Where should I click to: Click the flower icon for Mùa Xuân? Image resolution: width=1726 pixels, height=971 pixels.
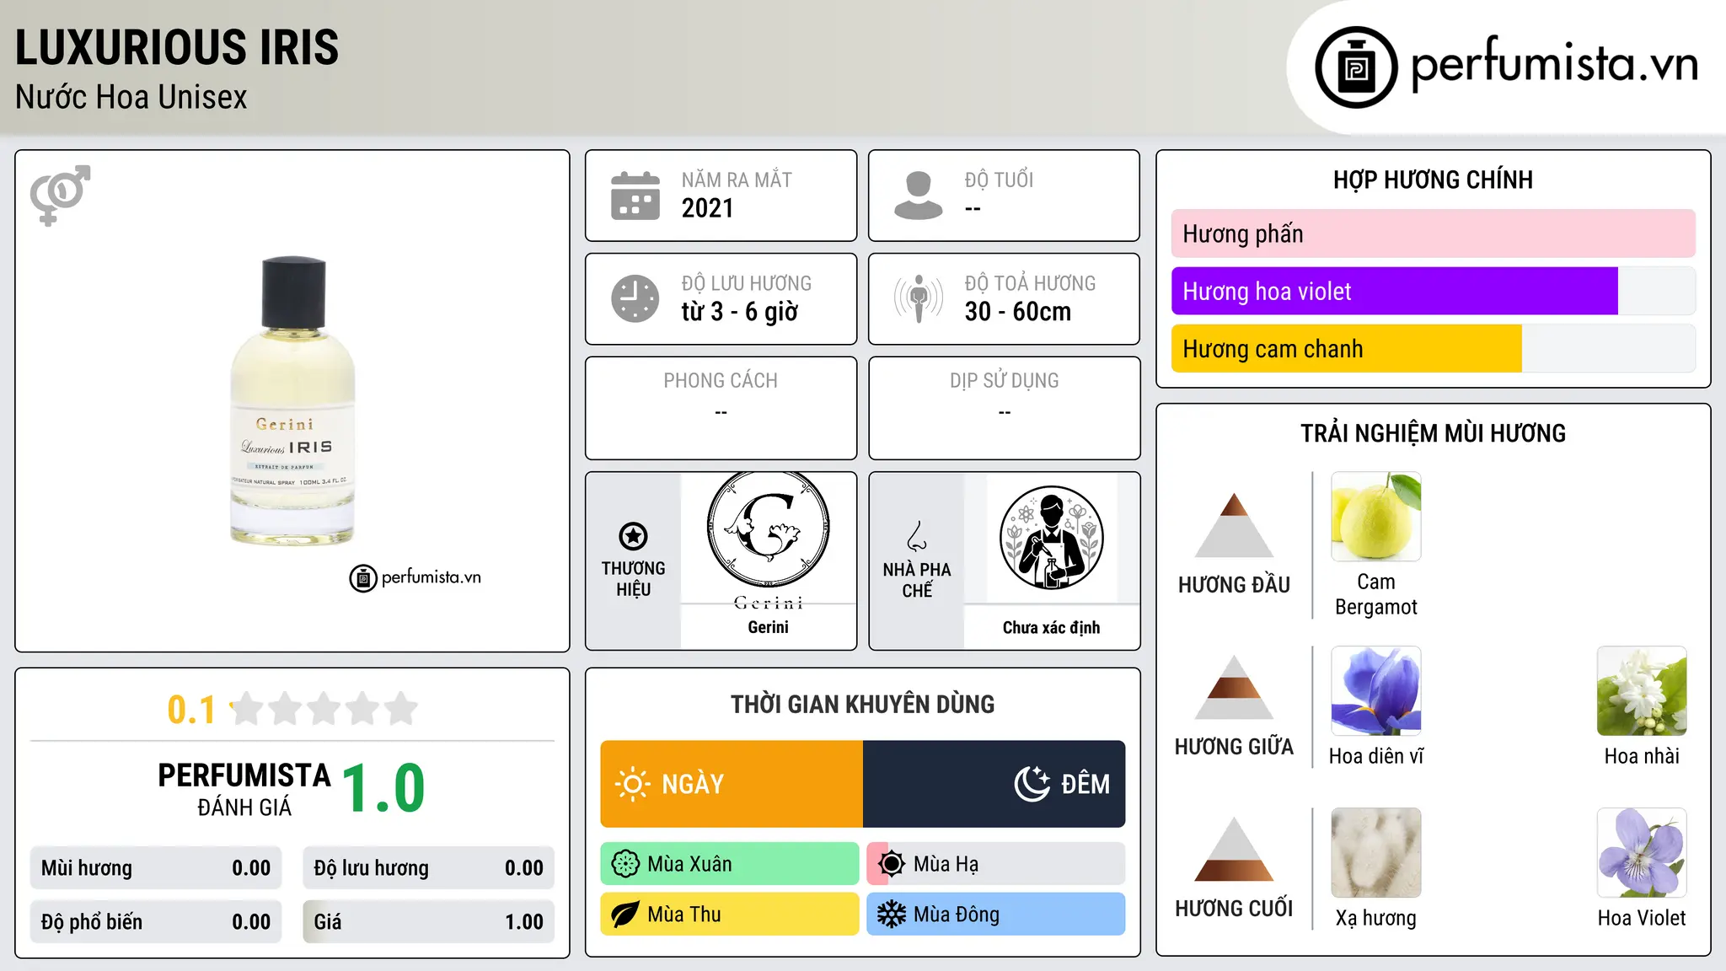point(625,864)
